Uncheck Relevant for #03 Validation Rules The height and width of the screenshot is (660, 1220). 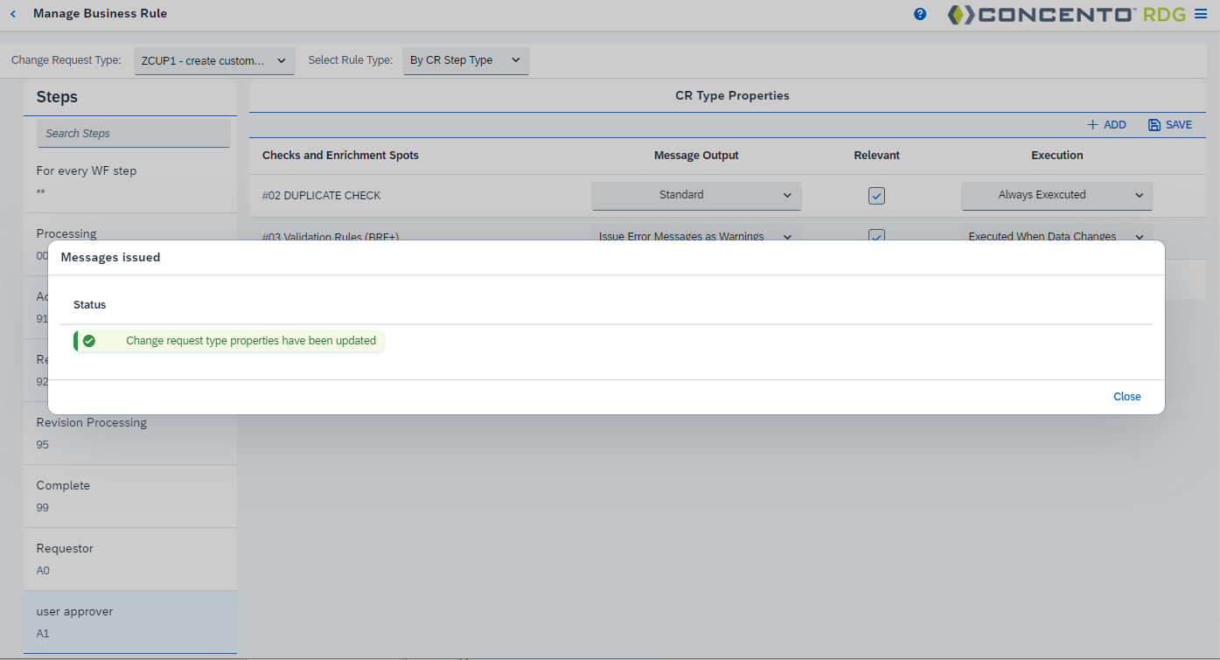(876, 236)
